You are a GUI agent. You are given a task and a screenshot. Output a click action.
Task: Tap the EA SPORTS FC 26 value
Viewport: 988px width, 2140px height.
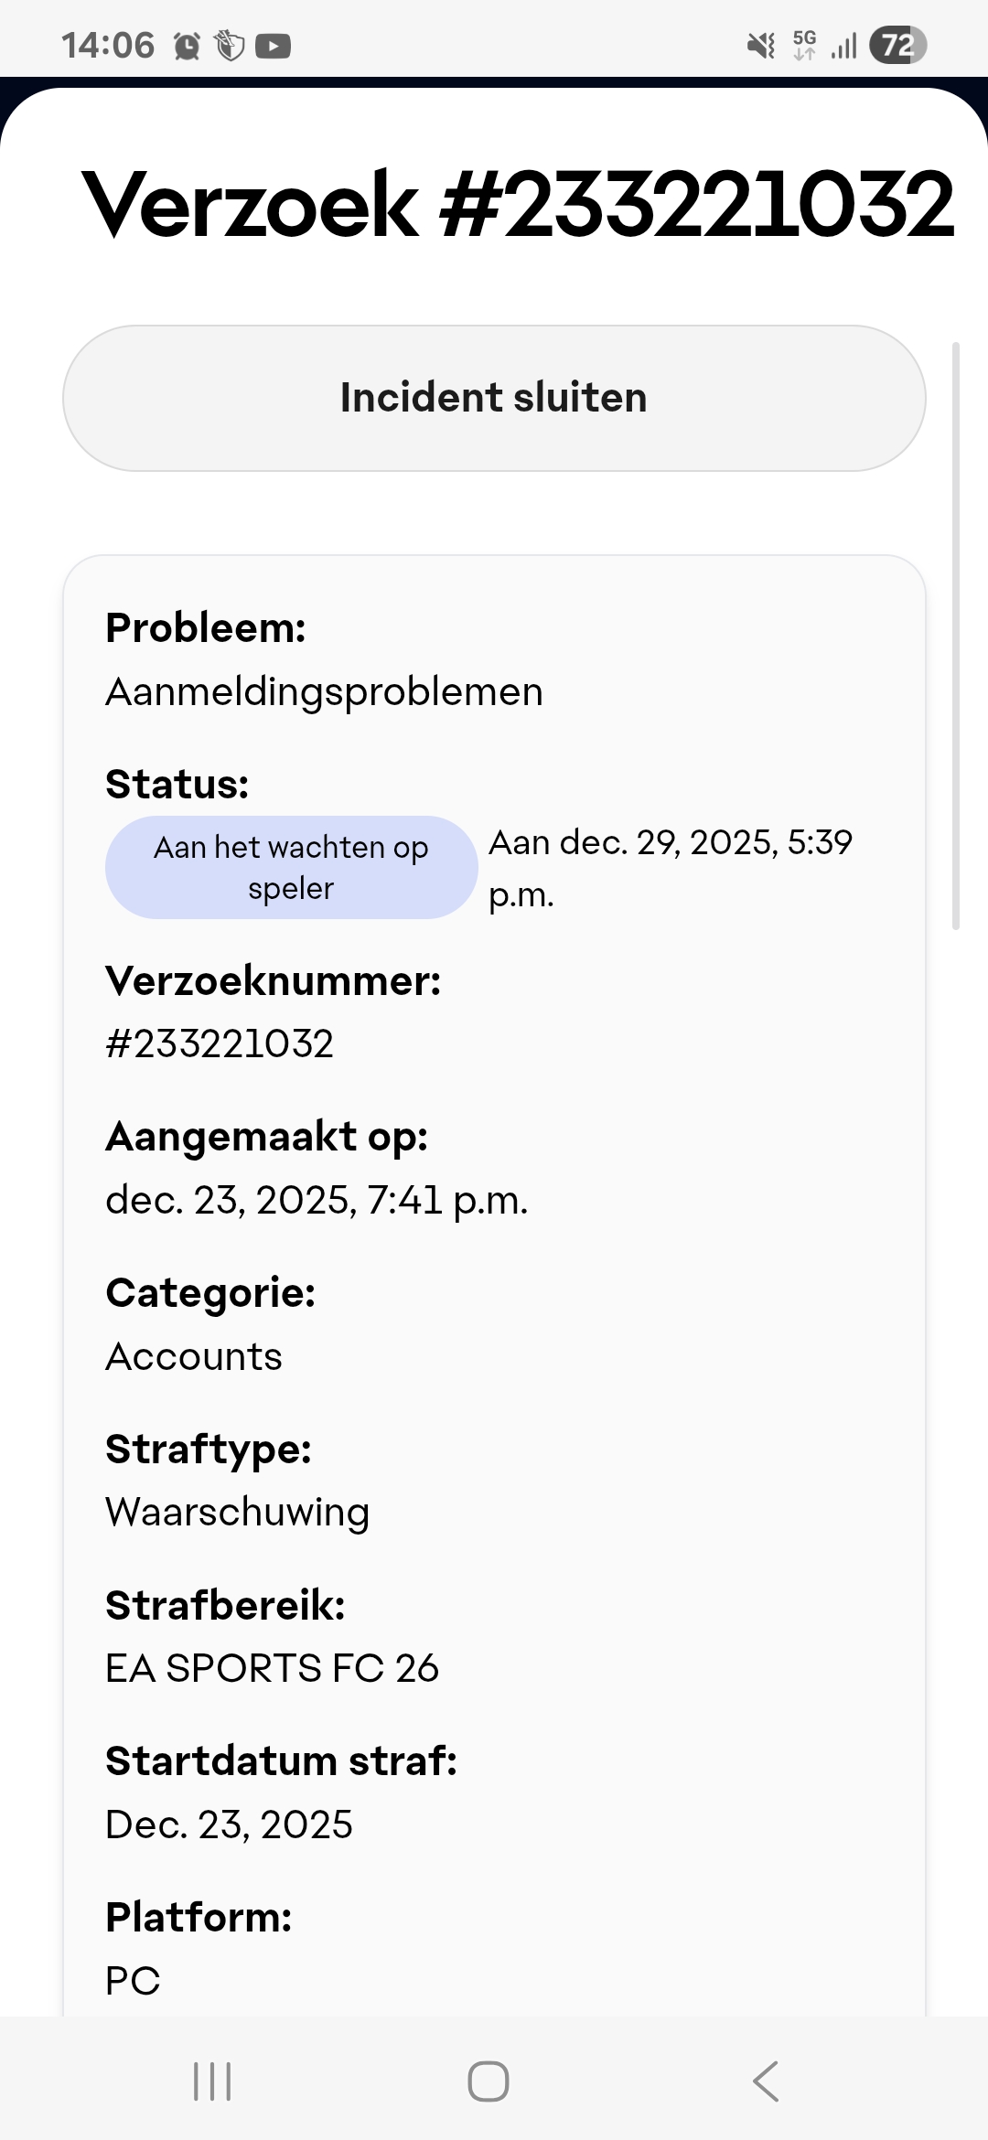click(x=272, y=1668)
